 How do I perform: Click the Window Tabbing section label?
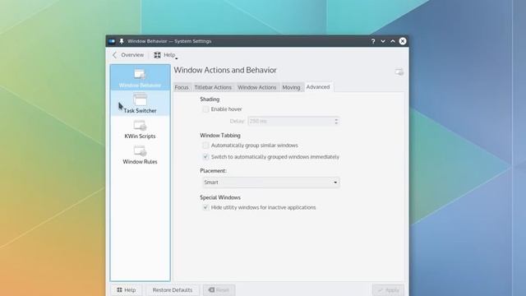tap(220, 136)
